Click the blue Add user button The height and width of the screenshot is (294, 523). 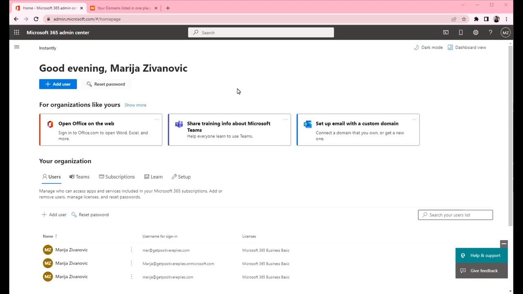pyautogui.click(x=58, y=84)
